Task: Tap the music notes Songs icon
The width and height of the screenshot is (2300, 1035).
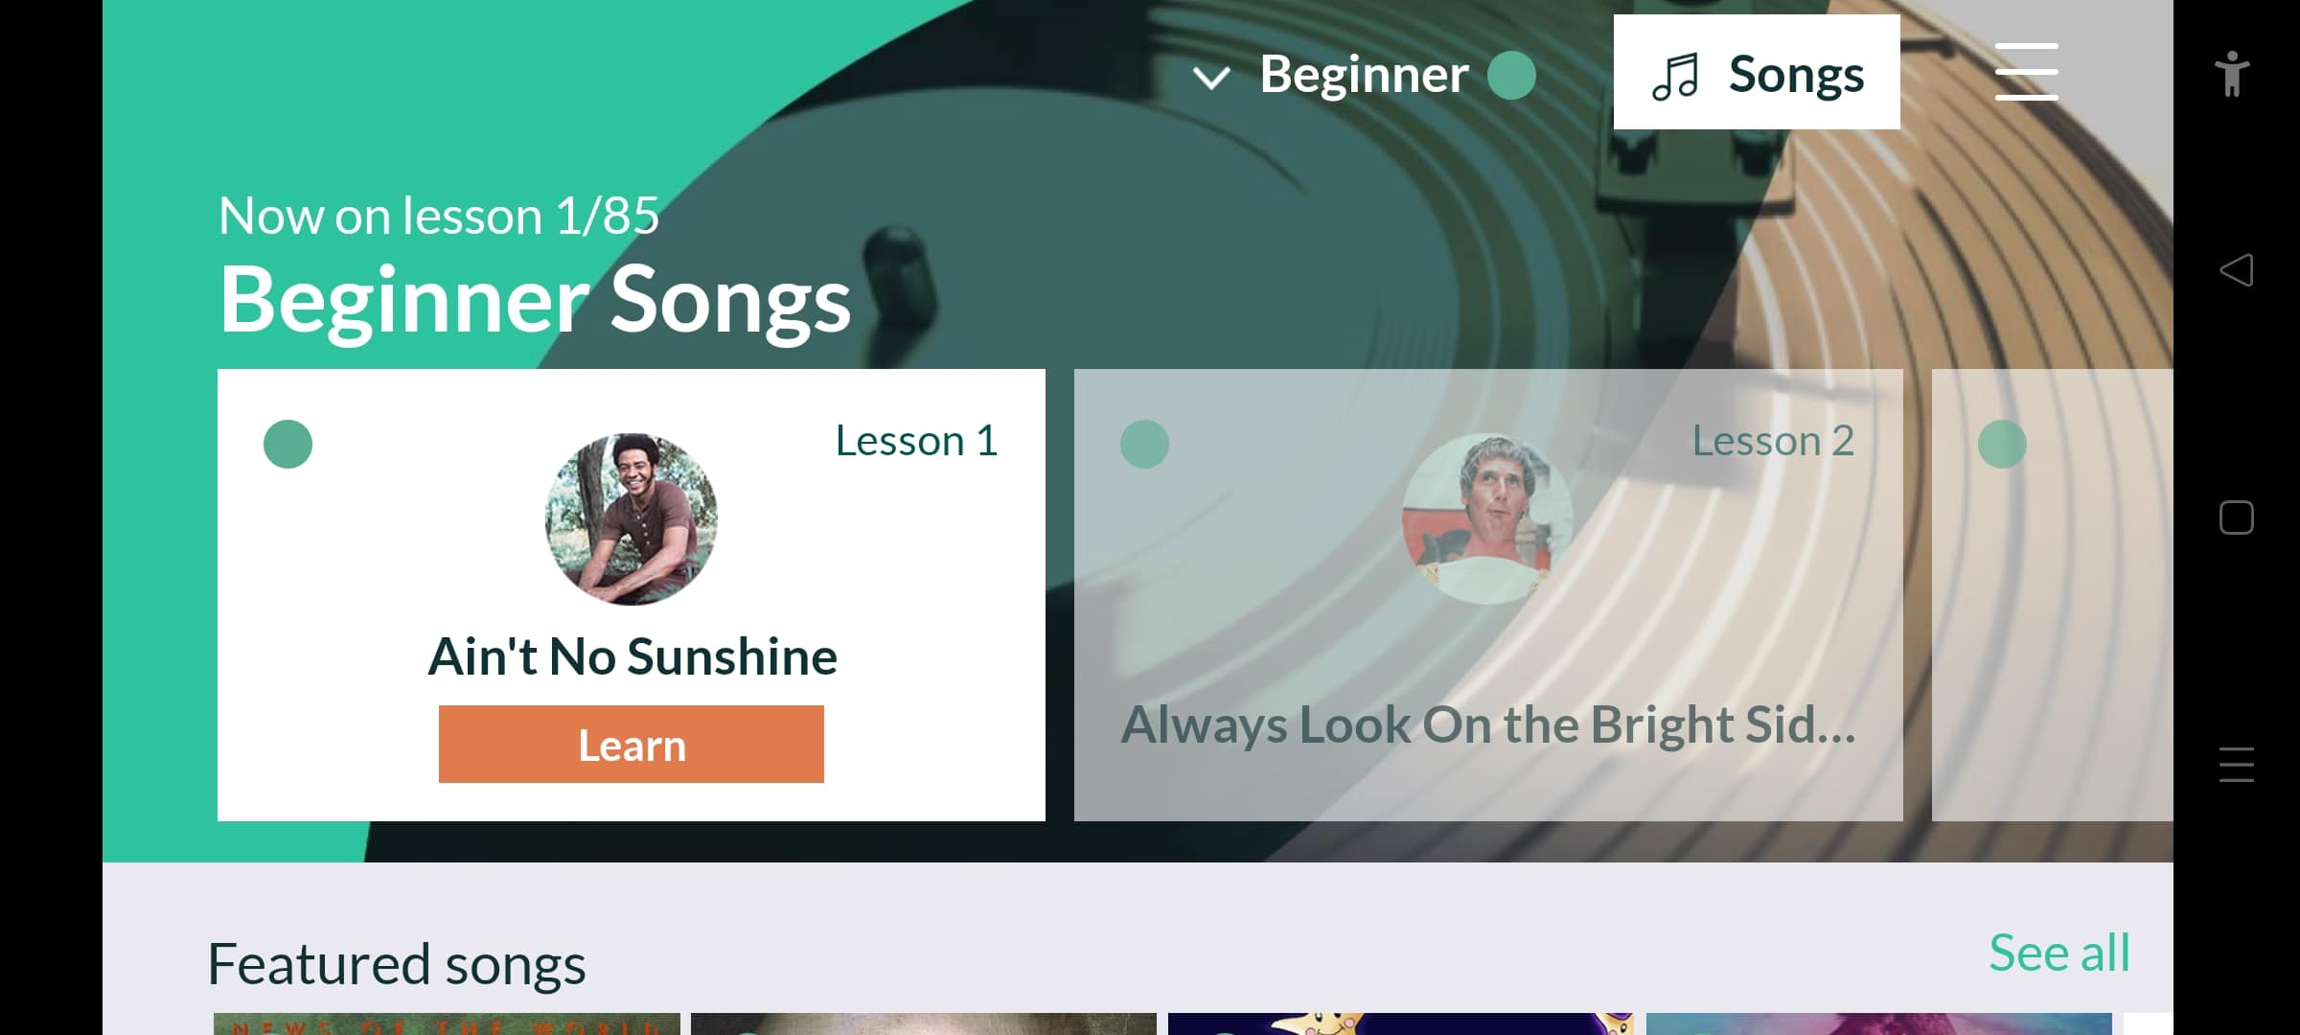Action: [1675, 76]
